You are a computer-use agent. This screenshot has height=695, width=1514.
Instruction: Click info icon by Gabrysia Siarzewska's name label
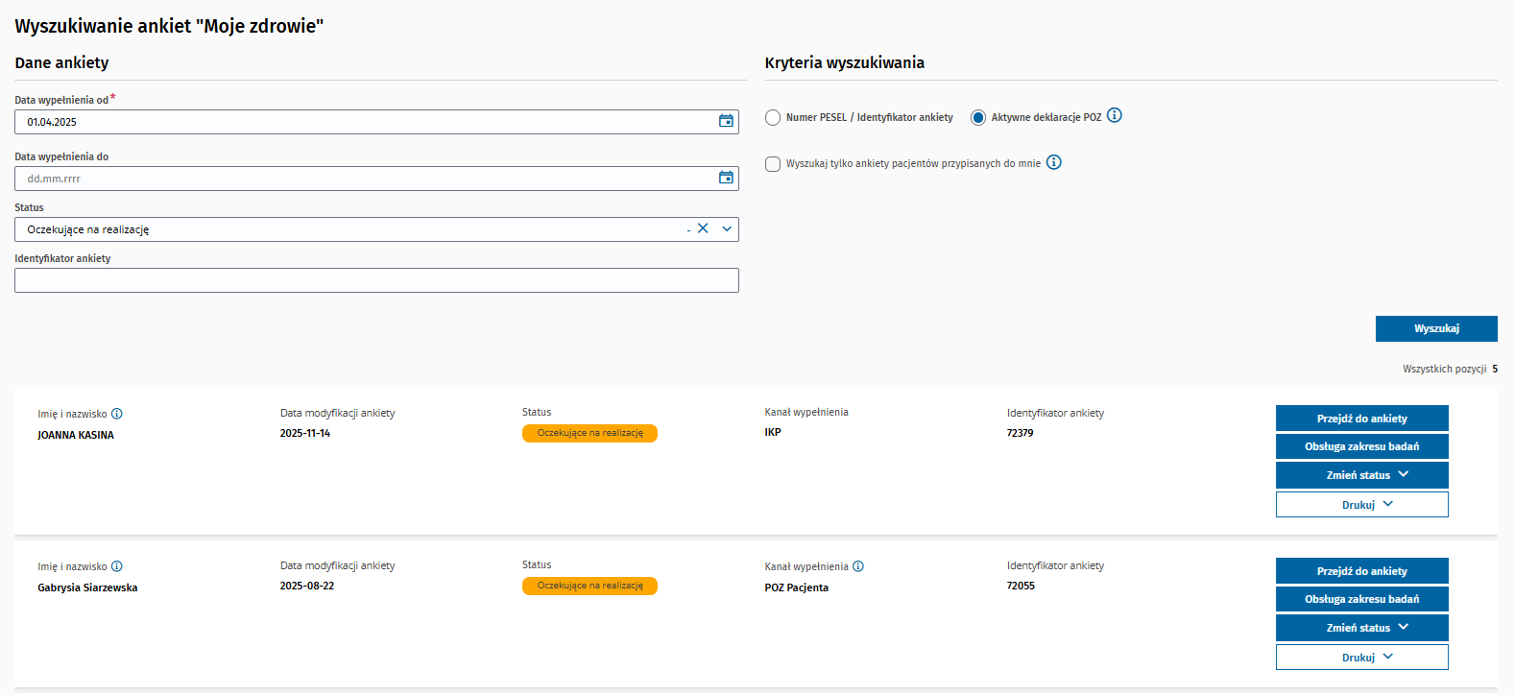(117, 566)
